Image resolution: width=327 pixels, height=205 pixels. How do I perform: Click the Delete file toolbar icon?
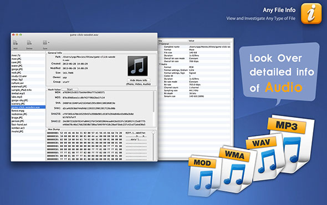[29, 43]
